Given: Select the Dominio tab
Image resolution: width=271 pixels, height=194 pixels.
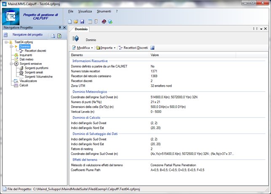Looking at the screenshot, I should click(x=81, y=29).
